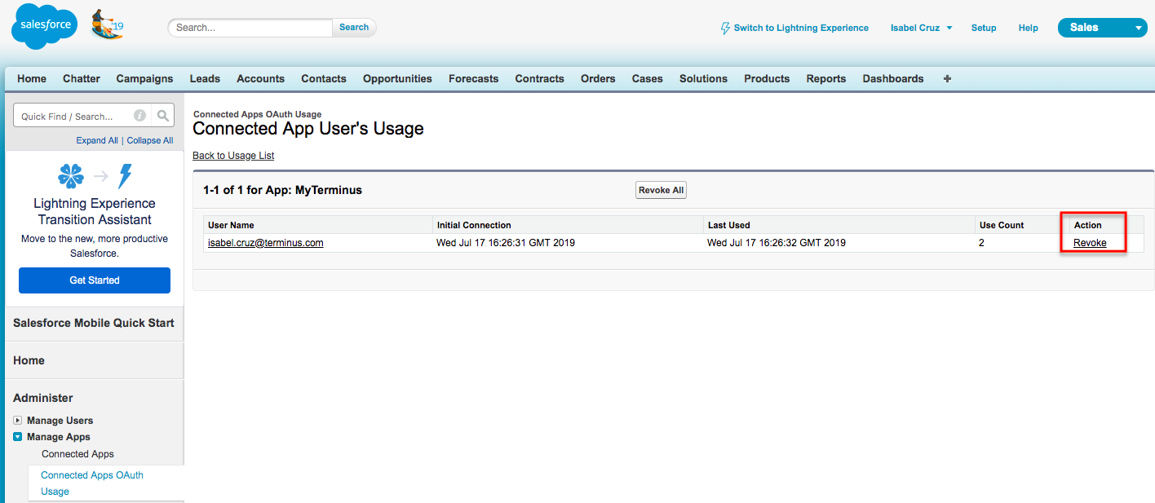This screenshot has height=503, width=1155.
Task: Click Switch to Lightning Experience link
Action: 801,28
